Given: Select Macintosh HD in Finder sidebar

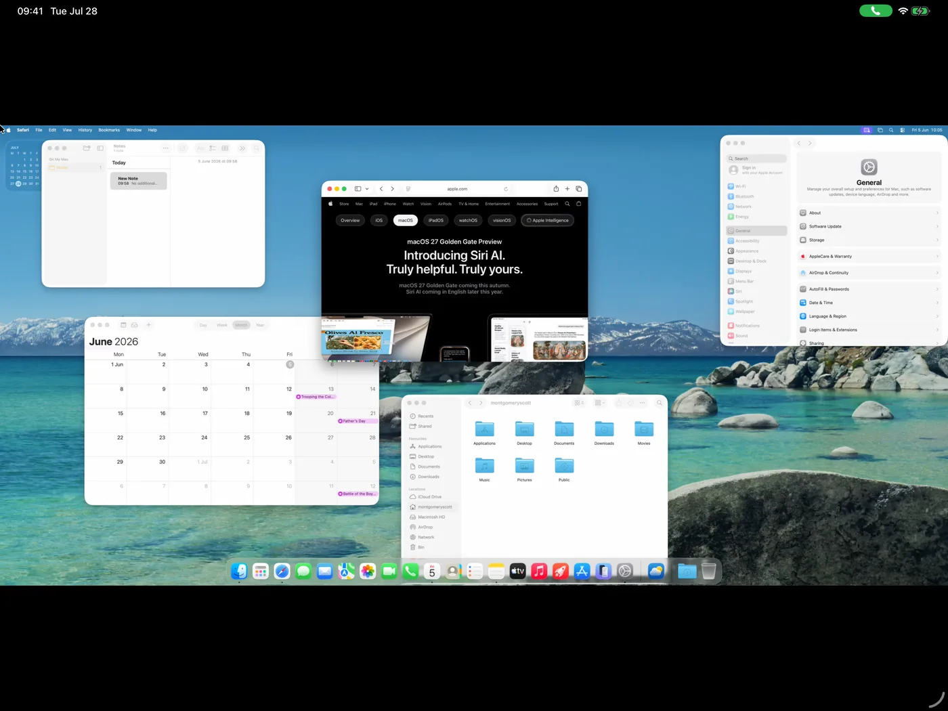Looking at the screenshot, I should [x=431, y=517].
